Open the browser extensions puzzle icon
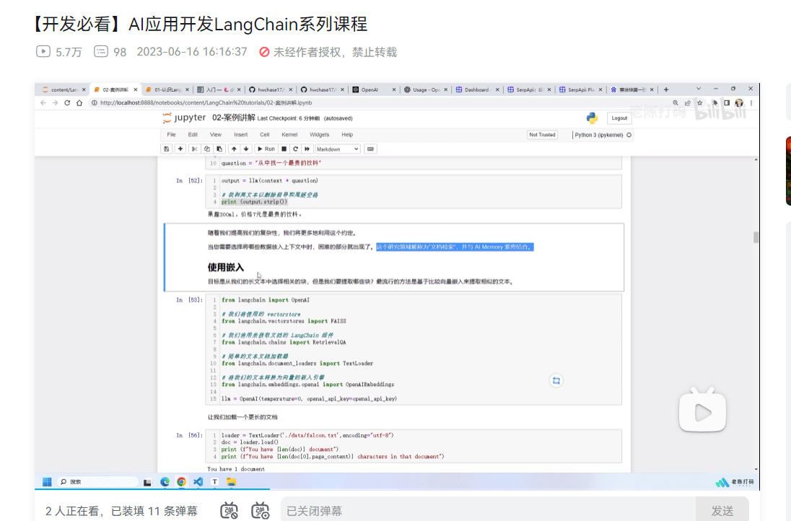Viewport: 791px width, 521px height. 714,103
